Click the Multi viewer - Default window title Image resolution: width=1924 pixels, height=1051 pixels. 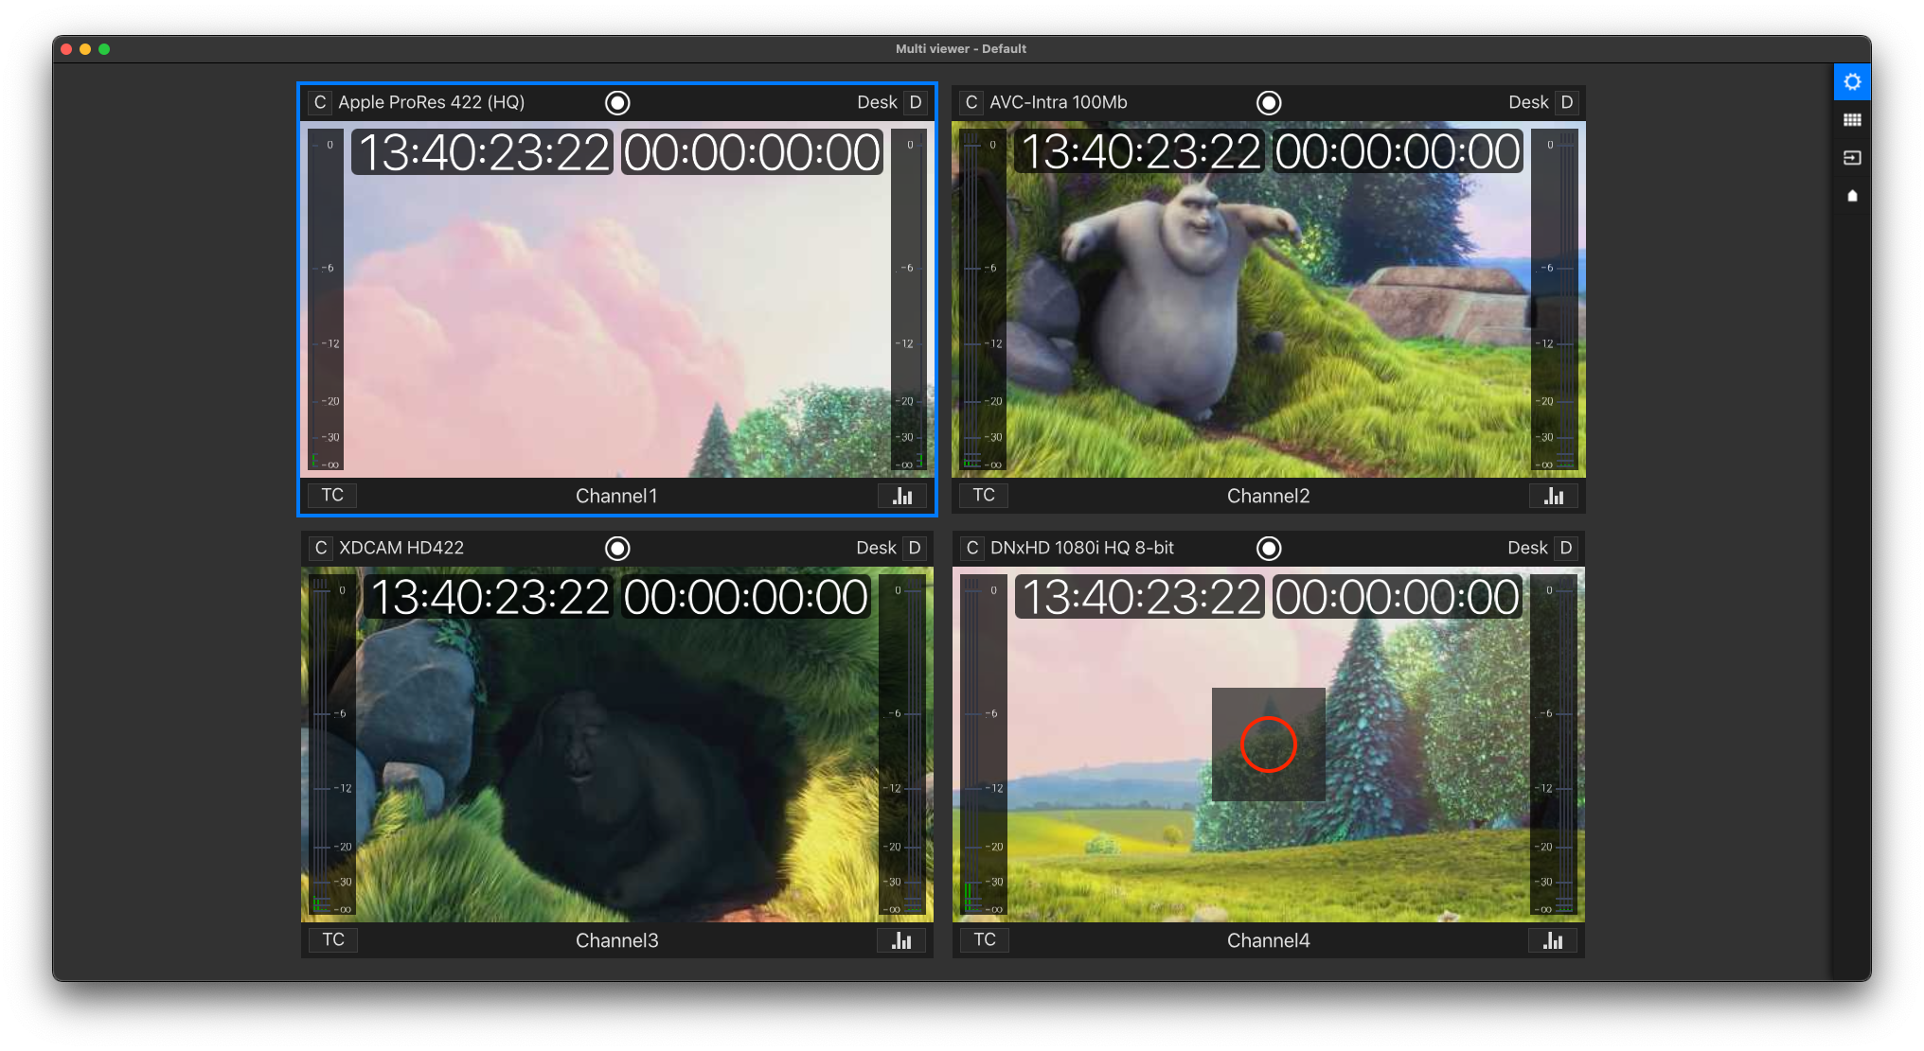pos(961,48)
